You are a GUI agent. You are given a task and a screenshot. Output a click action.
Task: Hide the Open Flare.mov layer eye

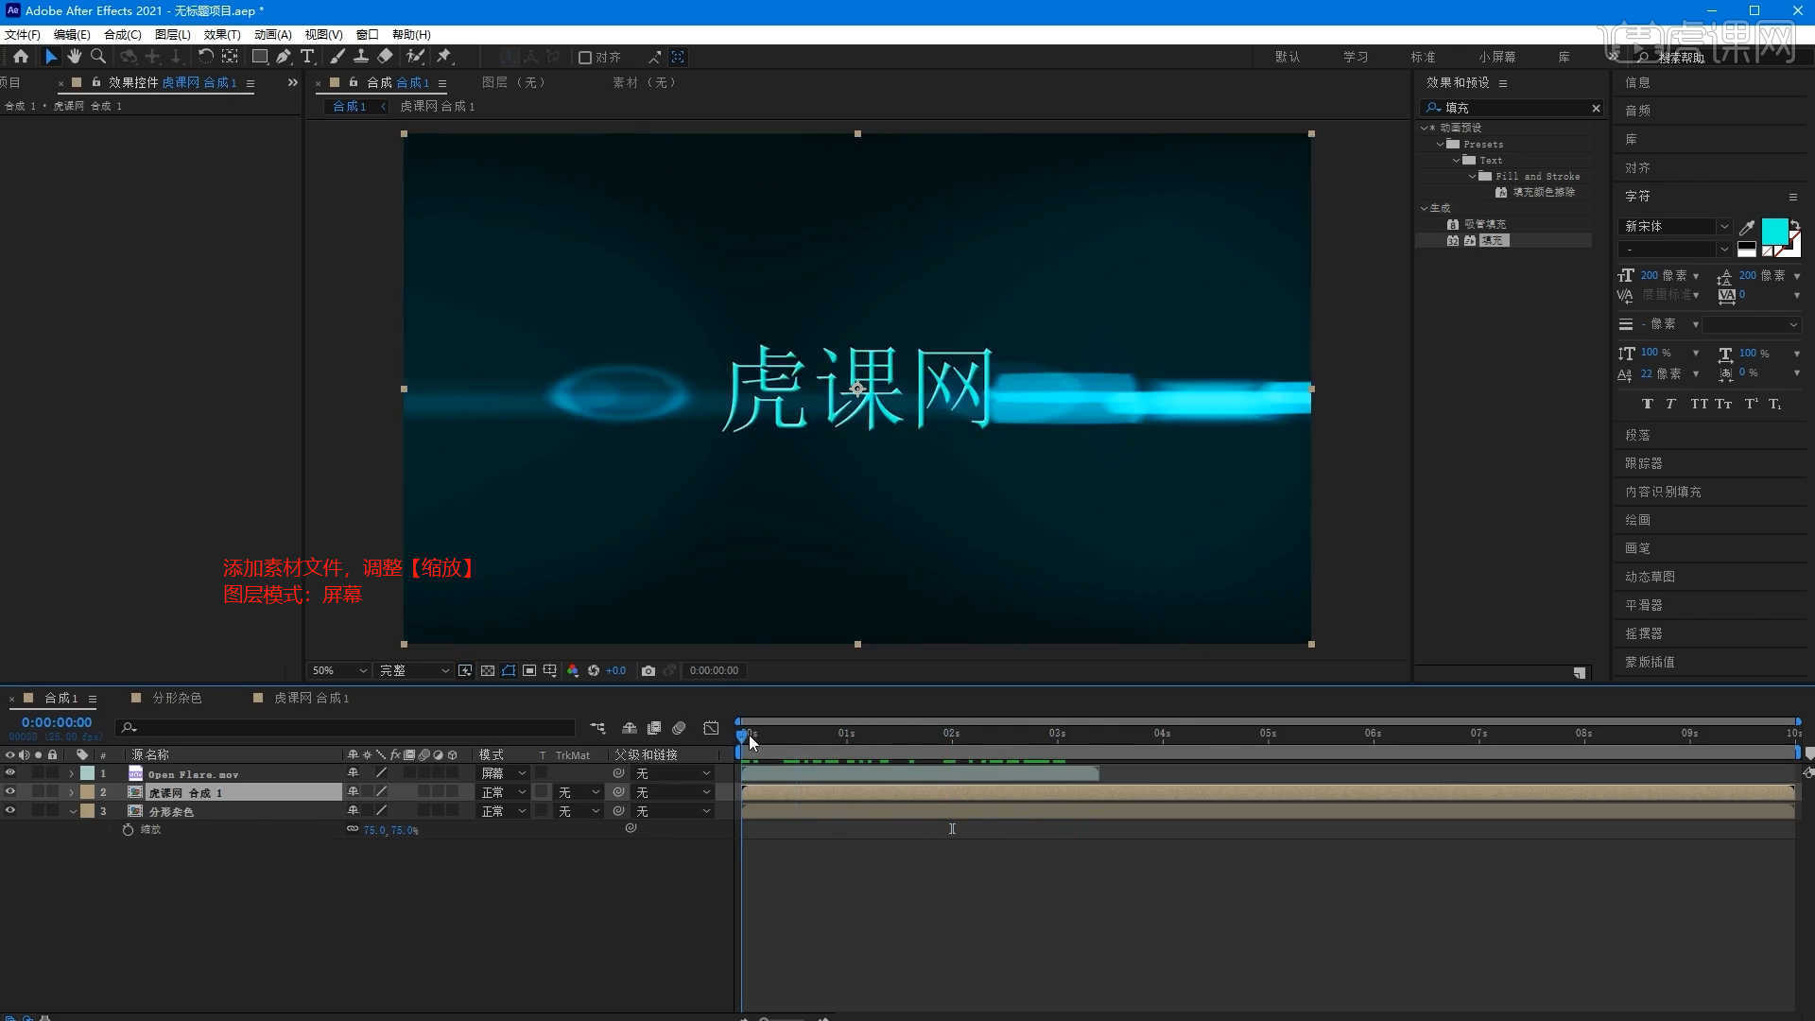(x=10, y=773)
